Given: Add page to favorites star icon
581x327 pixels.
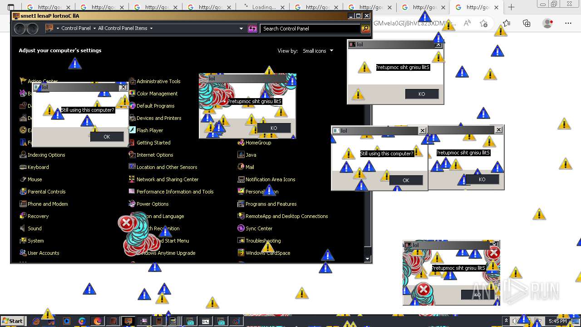Looking at the screenshot, I should click(x=484, y=23).
